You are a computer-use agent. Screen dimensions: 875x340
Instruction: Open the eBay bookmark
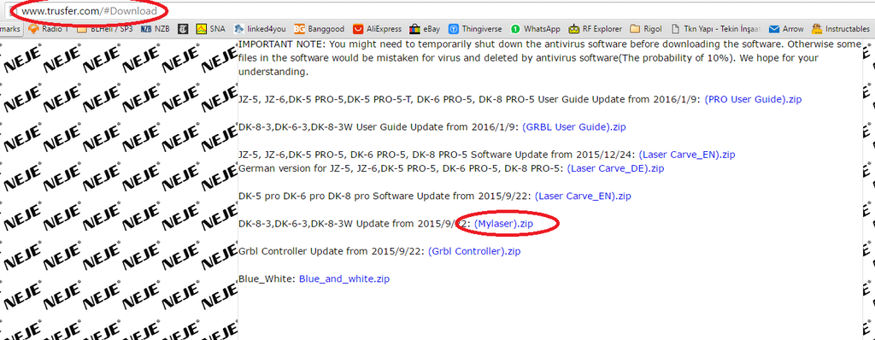pos(426,28)
